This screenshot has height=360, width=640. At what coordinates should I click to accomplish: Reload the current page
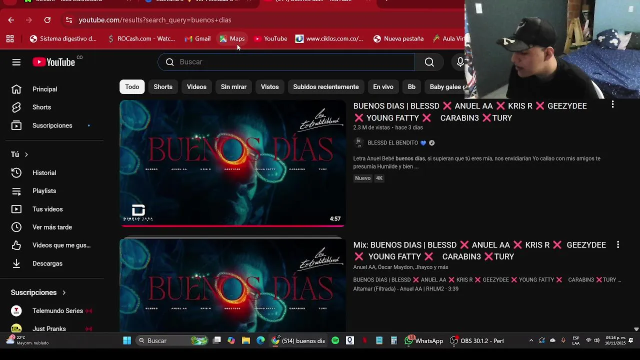click(x=47, y=20)
